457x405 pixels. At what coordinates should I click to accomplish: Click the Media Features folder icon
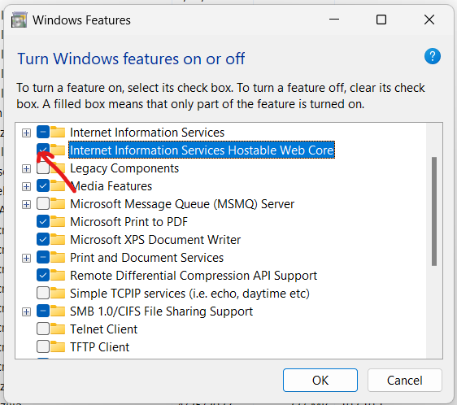(x=58, y=186)
